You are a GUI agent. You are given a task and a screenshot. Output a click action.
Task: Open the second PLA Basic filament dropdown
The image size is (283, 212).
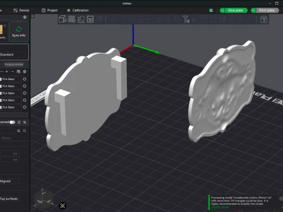point(11,86)
